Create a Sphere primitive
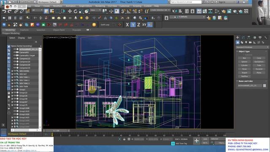Screen dimensions: 270x152 [x=244, y=62]
